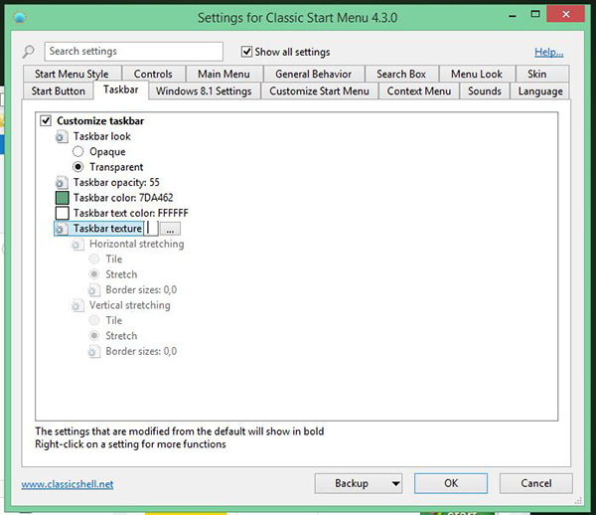Go to the Sounds tab
The image size is (596, 515).
pyautogui.click(x=485, y=91)
